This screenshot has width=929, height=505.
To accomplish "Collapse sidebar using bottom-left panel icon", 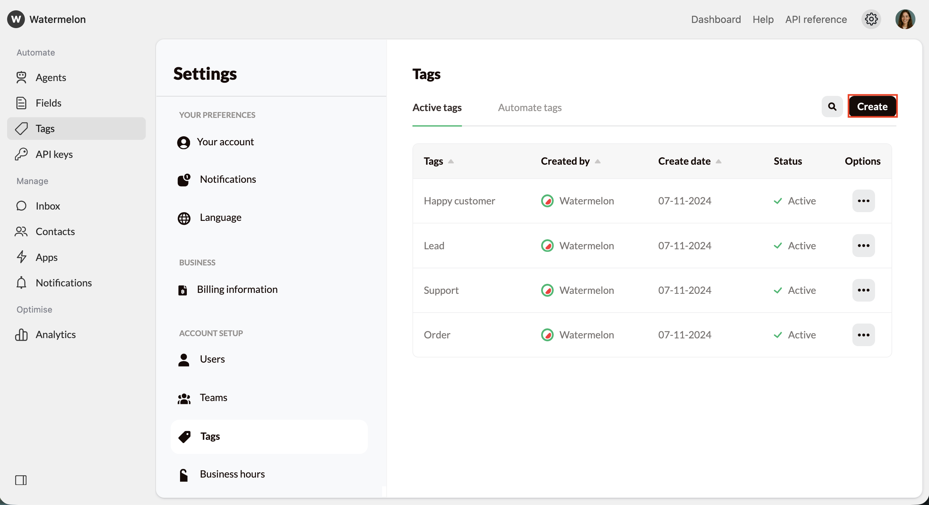I will tap(21, 480).
